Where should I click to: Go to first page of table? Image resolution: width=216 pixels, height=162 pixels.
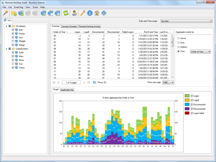pyautogui.click(x=54, y=83)
